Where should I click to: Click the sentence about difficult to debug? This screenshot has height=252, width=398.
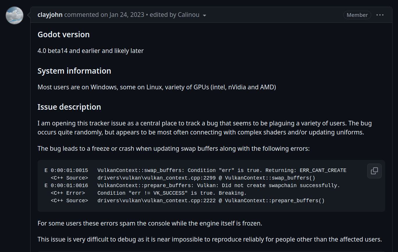209,239
